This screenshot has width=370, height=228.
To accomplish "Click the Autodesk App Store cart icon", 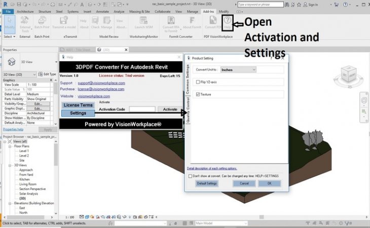I will click(x=336, y=5).
